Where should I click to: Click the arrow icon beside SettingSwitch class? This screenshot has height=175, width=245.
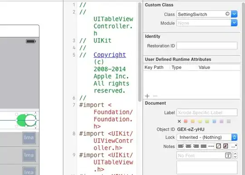[227, 14]
